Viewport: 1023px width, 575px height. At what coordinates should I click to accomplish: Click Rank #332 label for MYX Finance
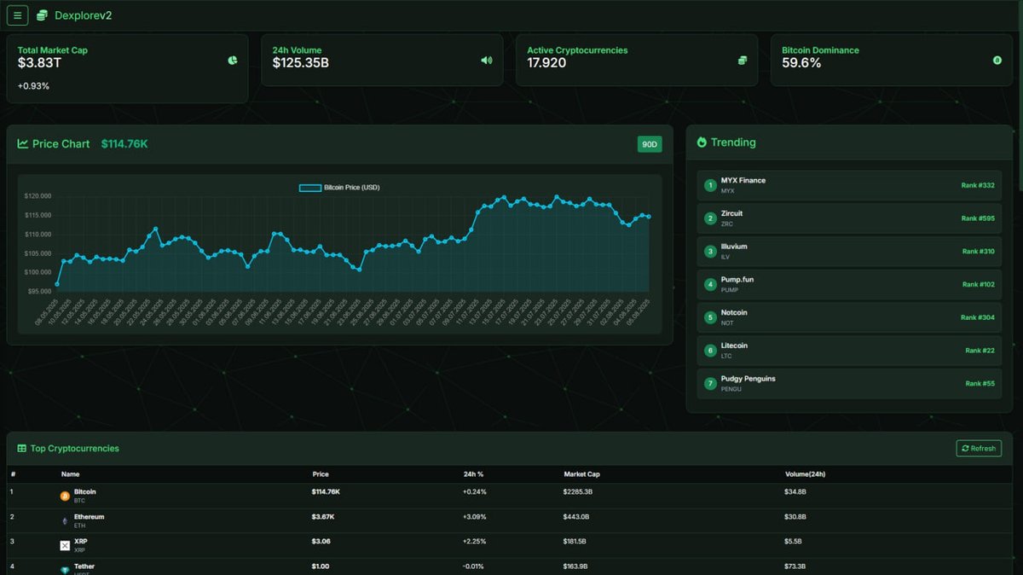[x=978, y=185]
